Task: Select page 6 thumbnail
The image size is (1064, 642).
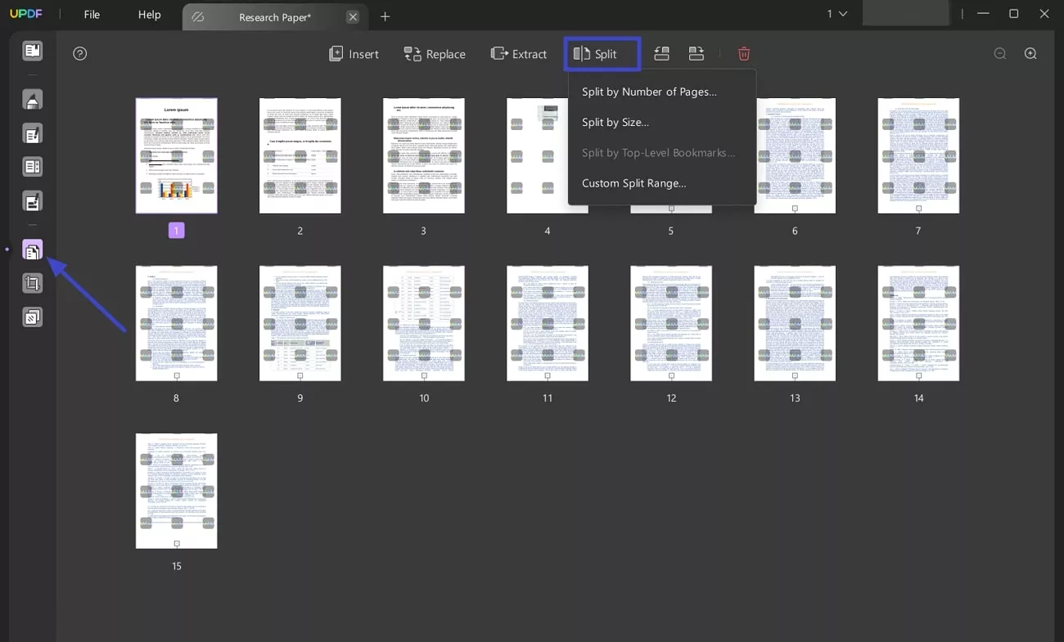Action: [795, 155]
